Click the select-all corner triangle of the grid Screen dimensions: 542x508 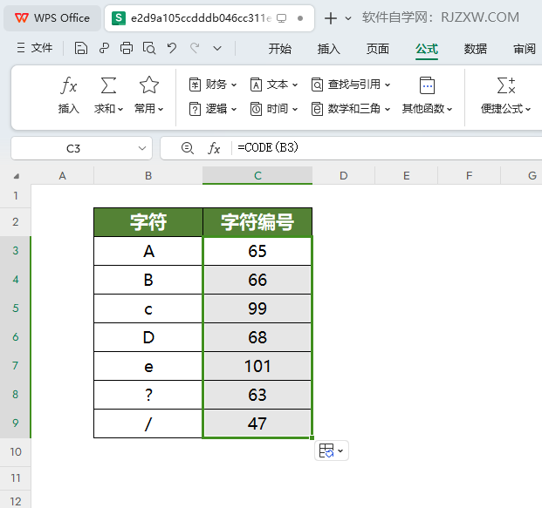pos(16,176)
